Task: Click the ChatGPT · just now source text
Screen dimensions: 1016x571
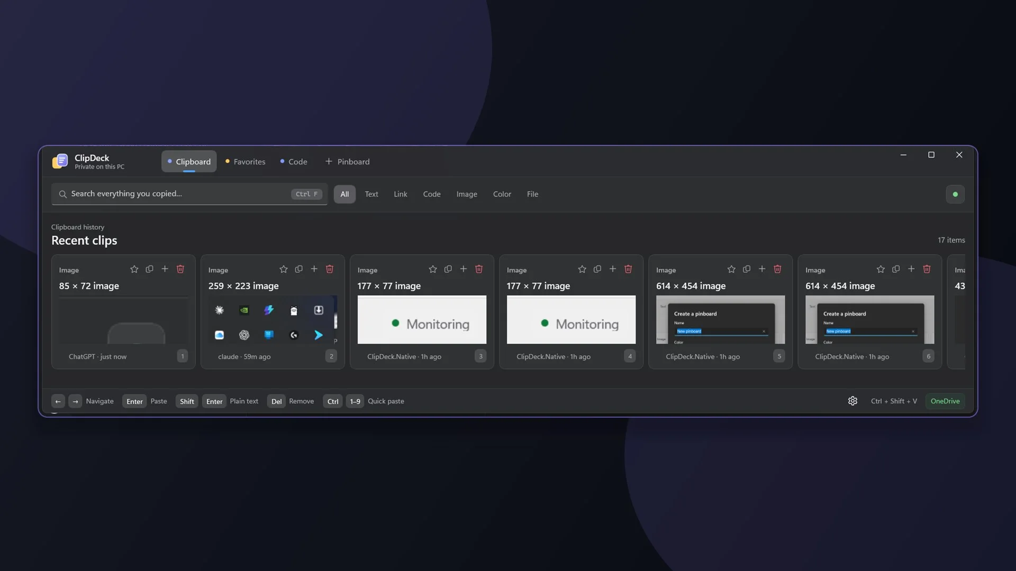Action: pyautogui.click(x=97, y=357)
